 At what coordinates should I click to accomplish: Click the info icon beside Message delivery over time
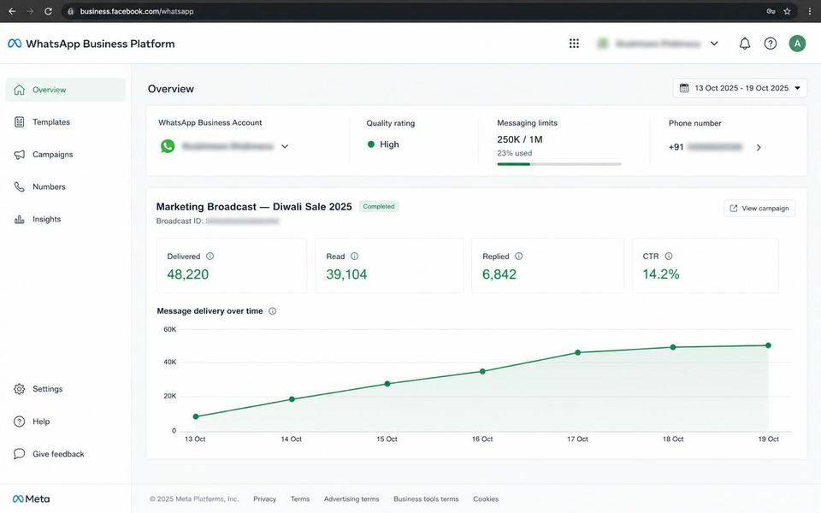[272, 311]
